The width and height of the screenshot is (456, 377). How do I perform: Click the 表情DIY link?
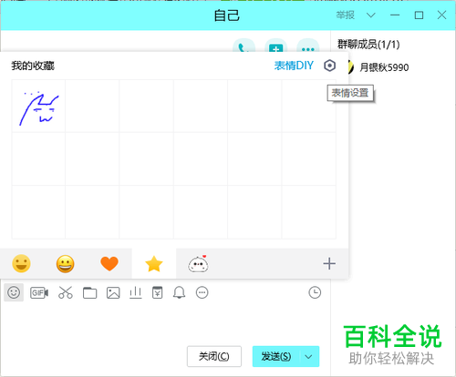click(294, 66)
